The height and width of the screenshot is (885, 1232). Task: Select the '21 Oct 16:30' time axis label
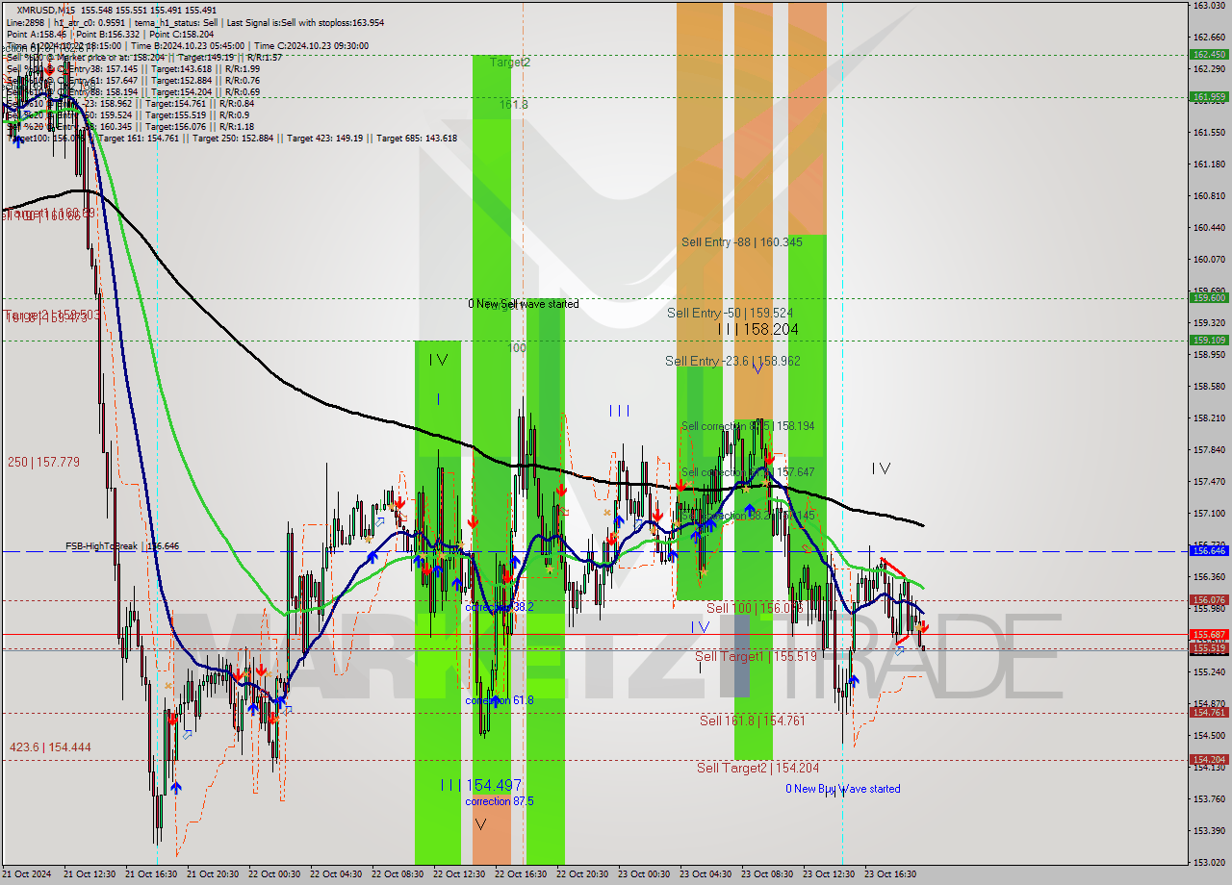pyautogui.click(x=151, y=874)
